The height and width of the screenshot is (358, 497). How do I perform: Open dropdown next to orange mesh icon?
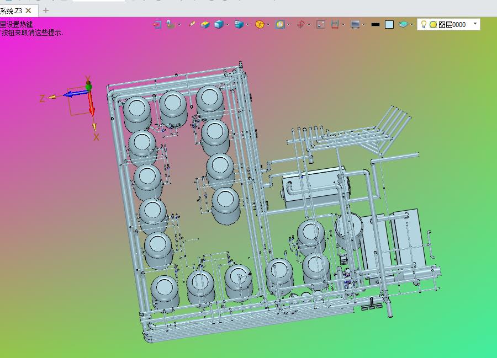click(x=268, y=25)
